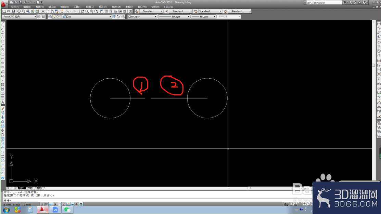This screenshot has width=381, height=214.
Task: Open the dimension style Standard dropdown
Action: (x=191, y=11)
